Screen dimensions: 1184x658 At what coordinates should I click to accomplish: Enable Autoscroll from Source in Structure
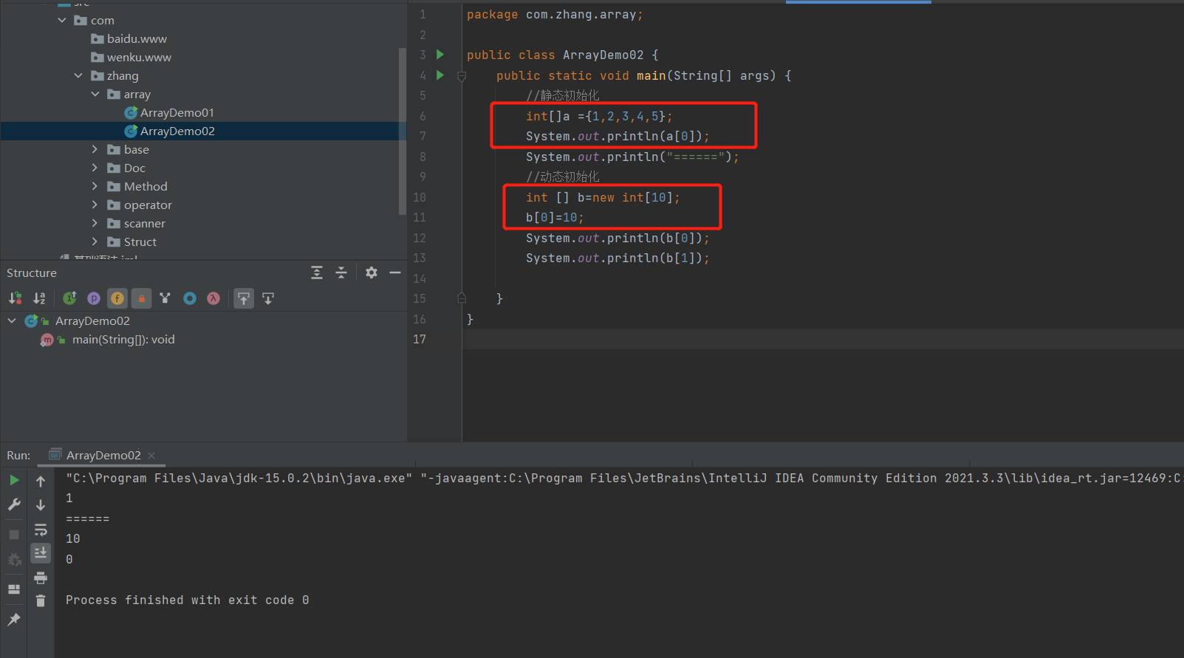pos(268,298)
